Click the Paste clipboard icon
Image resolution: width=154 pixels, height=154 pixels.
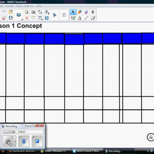click(x=27, y=12)
